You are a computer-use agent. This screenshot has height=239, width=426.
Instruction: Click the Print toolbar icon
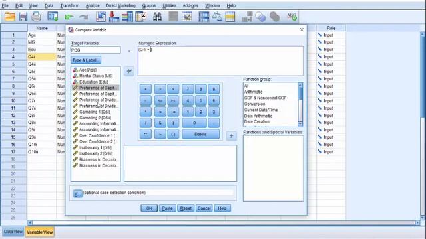(x=37, y=17)
